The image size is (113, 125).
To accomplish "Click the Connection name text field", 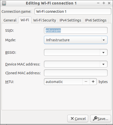I will [x=73, y=11].
